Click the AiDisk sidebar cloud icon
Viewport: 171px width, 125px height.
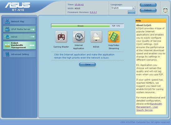click(x=7, y=37)
